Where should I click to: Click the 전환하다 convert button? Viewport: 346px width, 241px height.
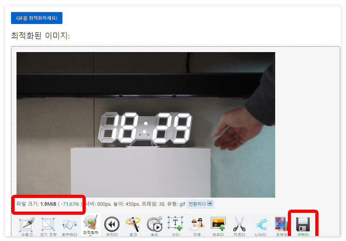200,204
